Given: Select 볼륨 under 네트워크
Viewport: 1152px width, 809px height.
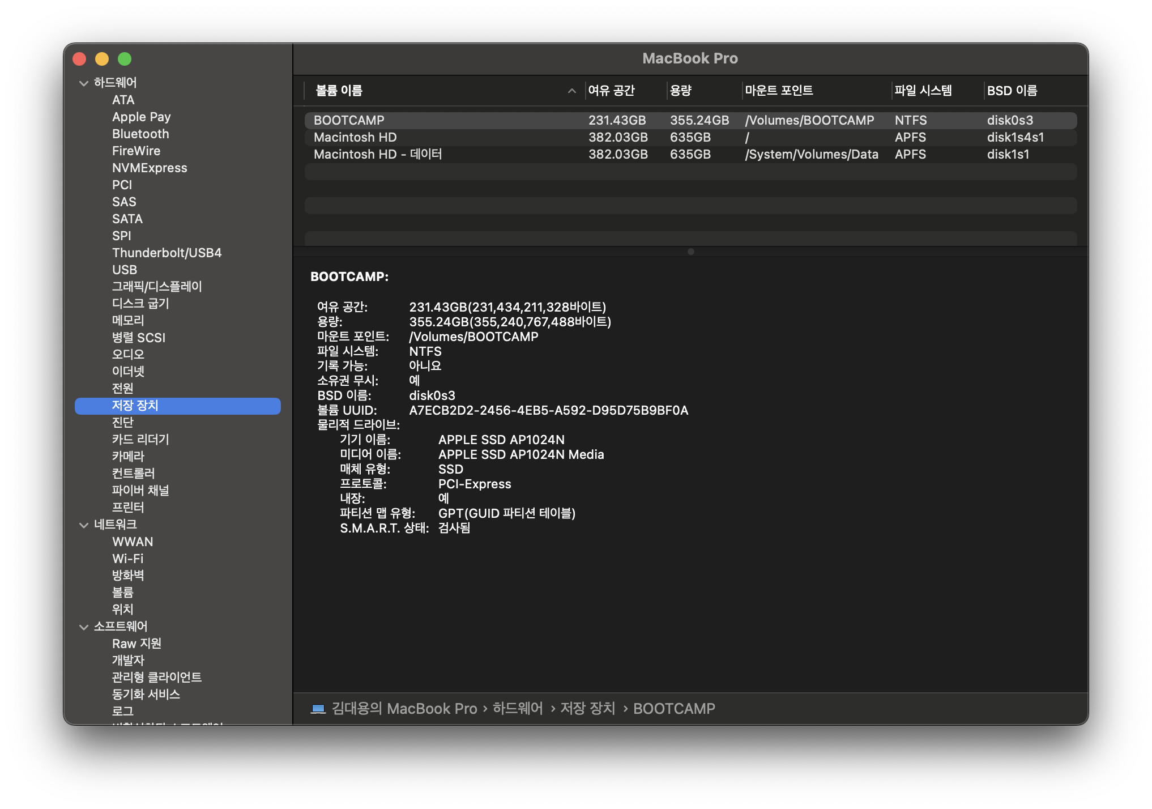Looking at the screenshot, I should coord(123,593).
